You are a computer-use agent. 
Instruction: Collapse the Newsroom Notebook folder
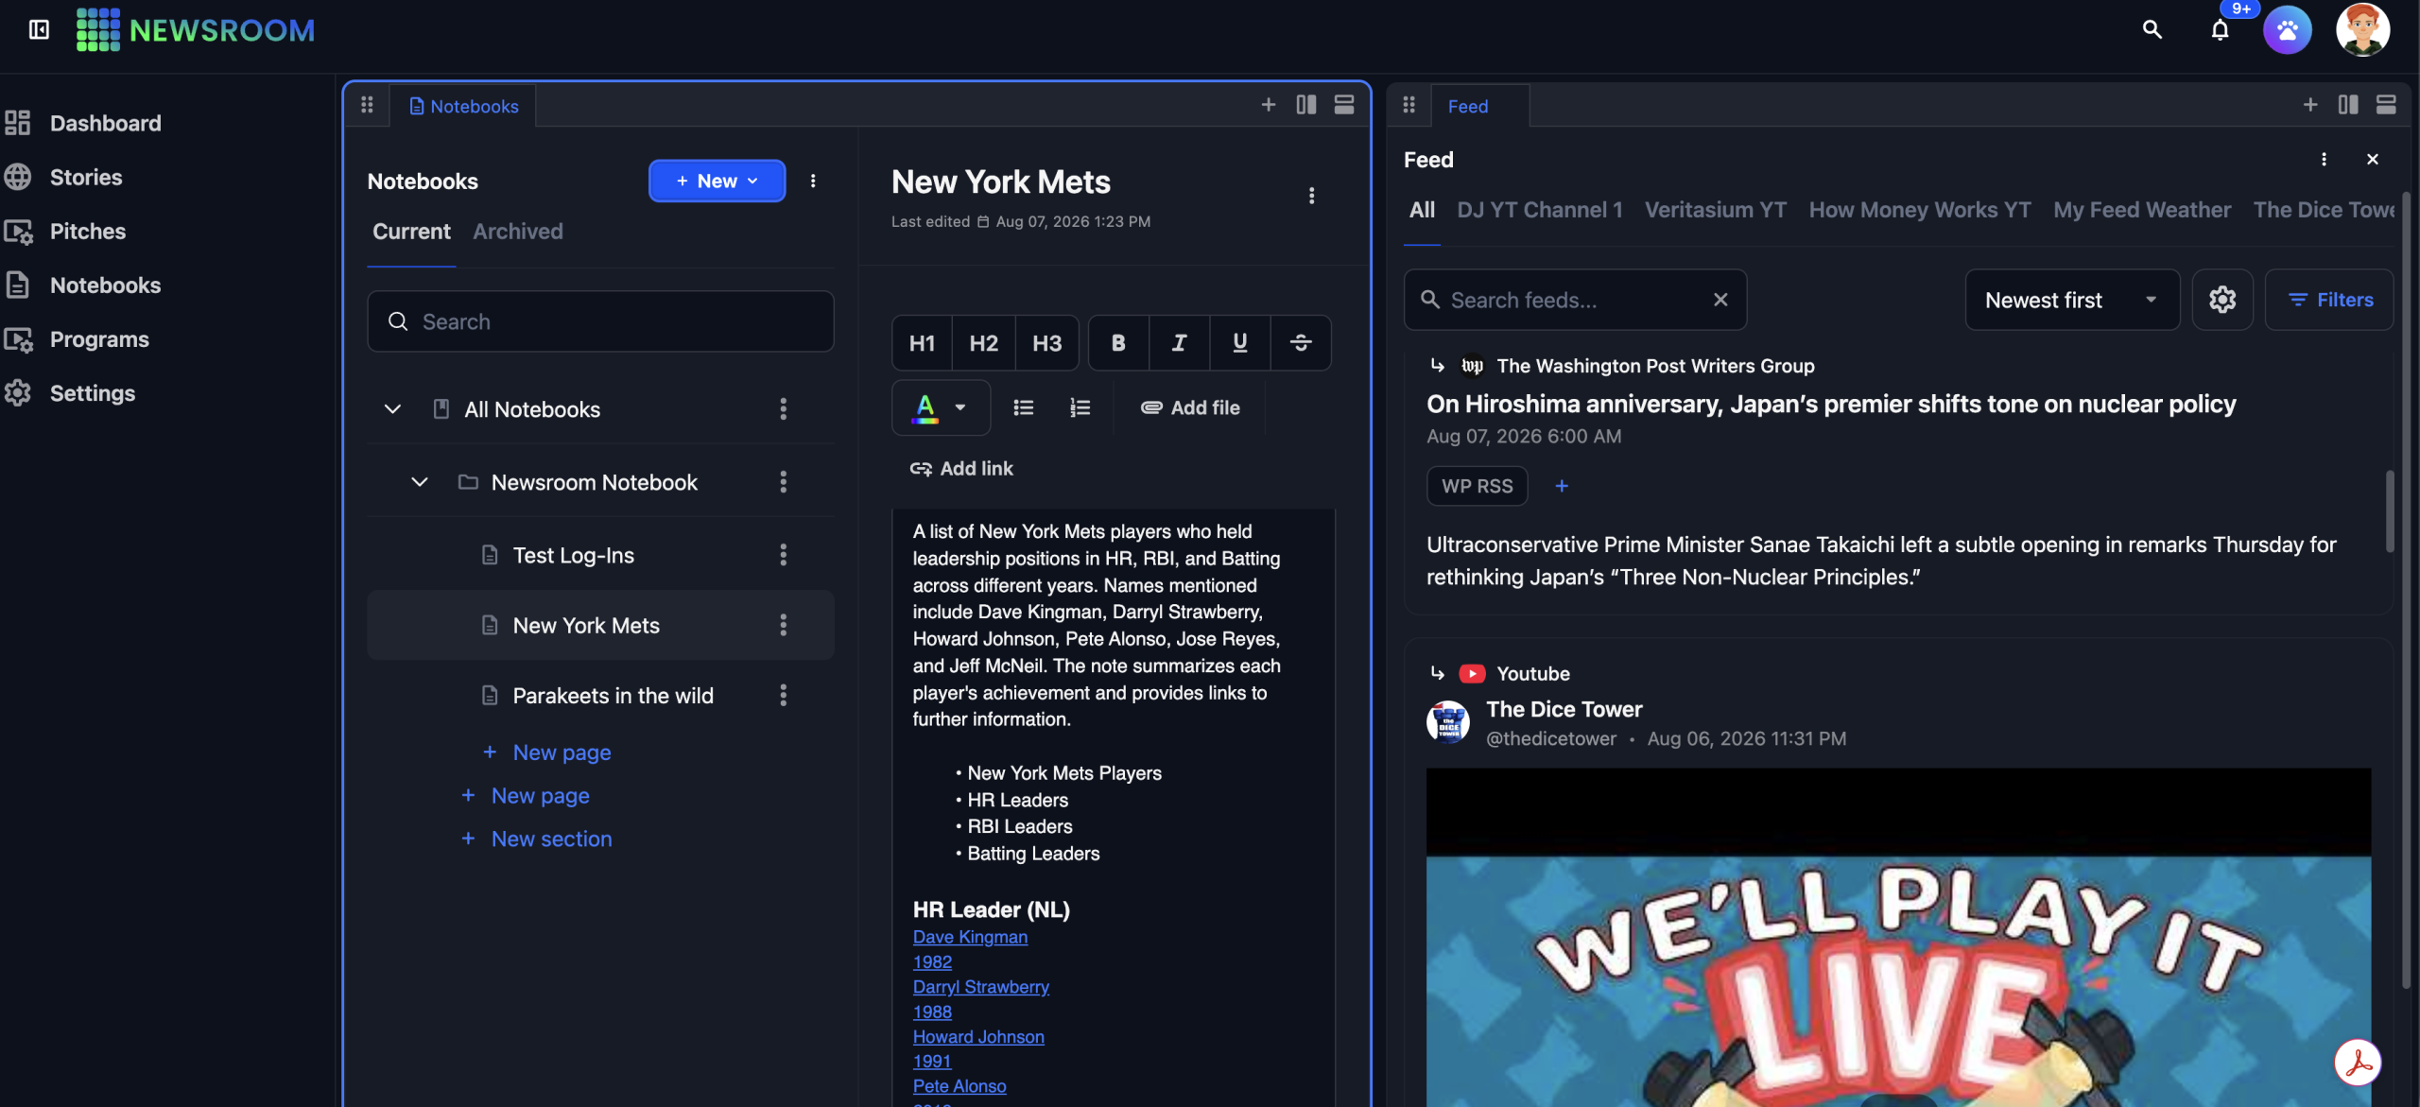(419, 482)
